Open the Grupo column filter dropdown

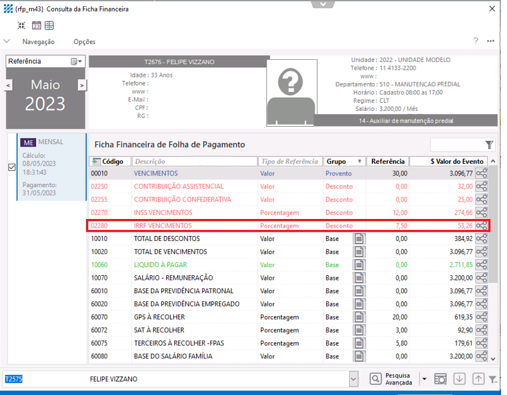tap(359, 161)
